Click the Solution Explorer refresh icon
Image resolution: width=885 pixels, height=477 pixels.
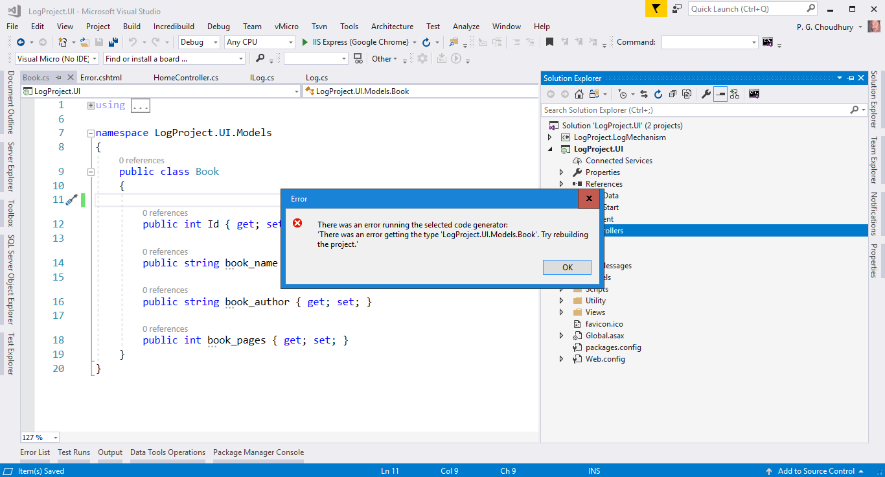(658, 94)
